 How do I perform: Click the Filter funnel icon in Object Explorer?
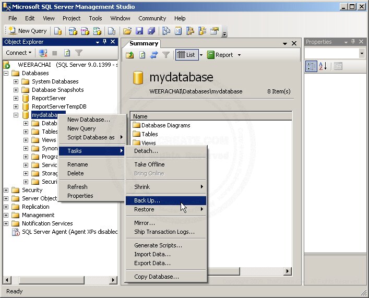[x=79, y=53]
